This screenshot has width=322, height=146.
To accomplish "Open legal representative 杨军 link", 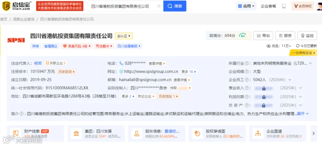I will coord(38,63).
